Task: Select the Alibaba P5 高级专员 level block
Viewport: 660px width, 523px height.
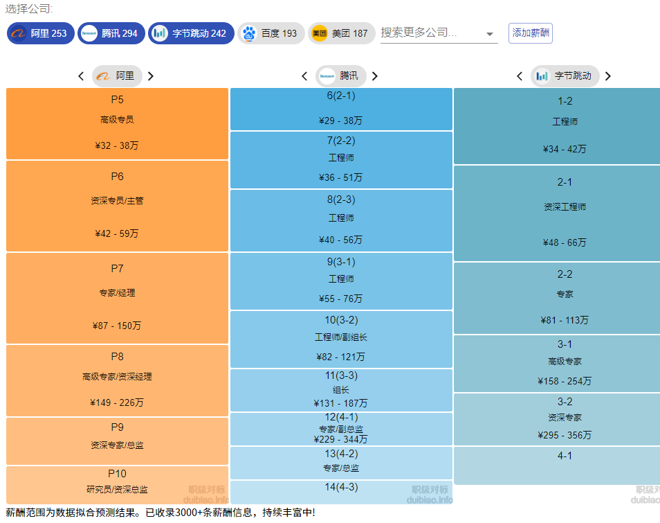Action: coord(117,123)
